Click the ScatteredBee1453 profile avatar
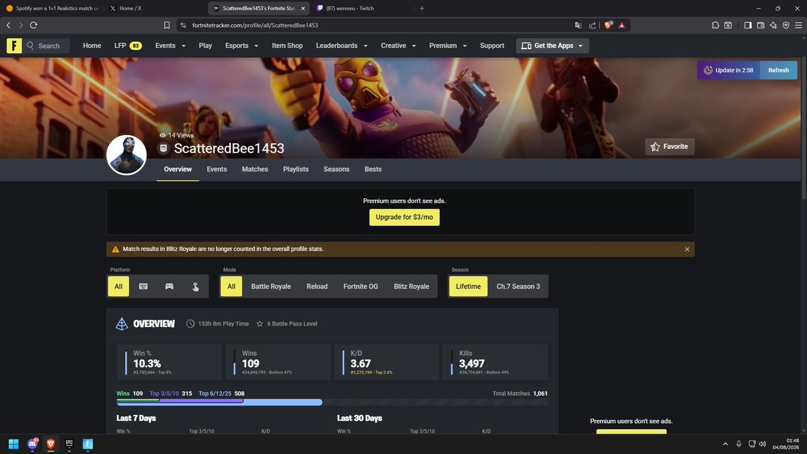Screen dimensions: 807x454 coord(126,155)
